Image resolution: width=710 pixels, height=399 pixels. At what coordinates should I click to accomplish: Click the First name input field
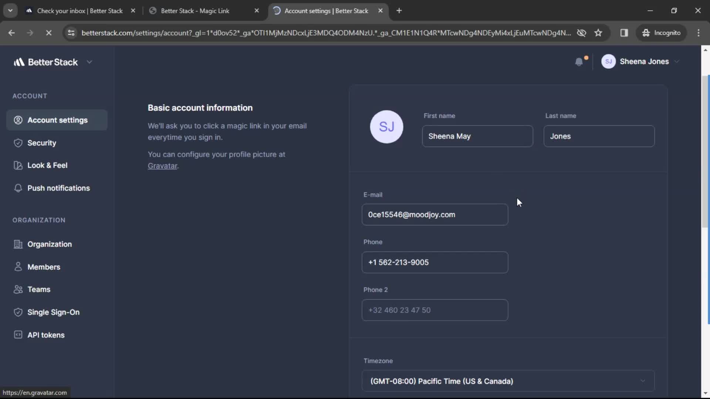pos(477,136)
